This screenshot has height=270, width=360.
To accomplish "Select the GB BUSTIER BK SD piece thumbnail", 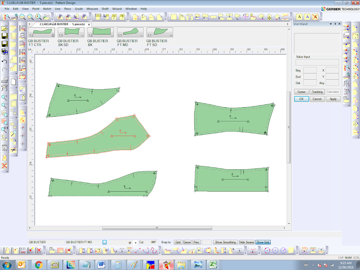I will (71, 32).
